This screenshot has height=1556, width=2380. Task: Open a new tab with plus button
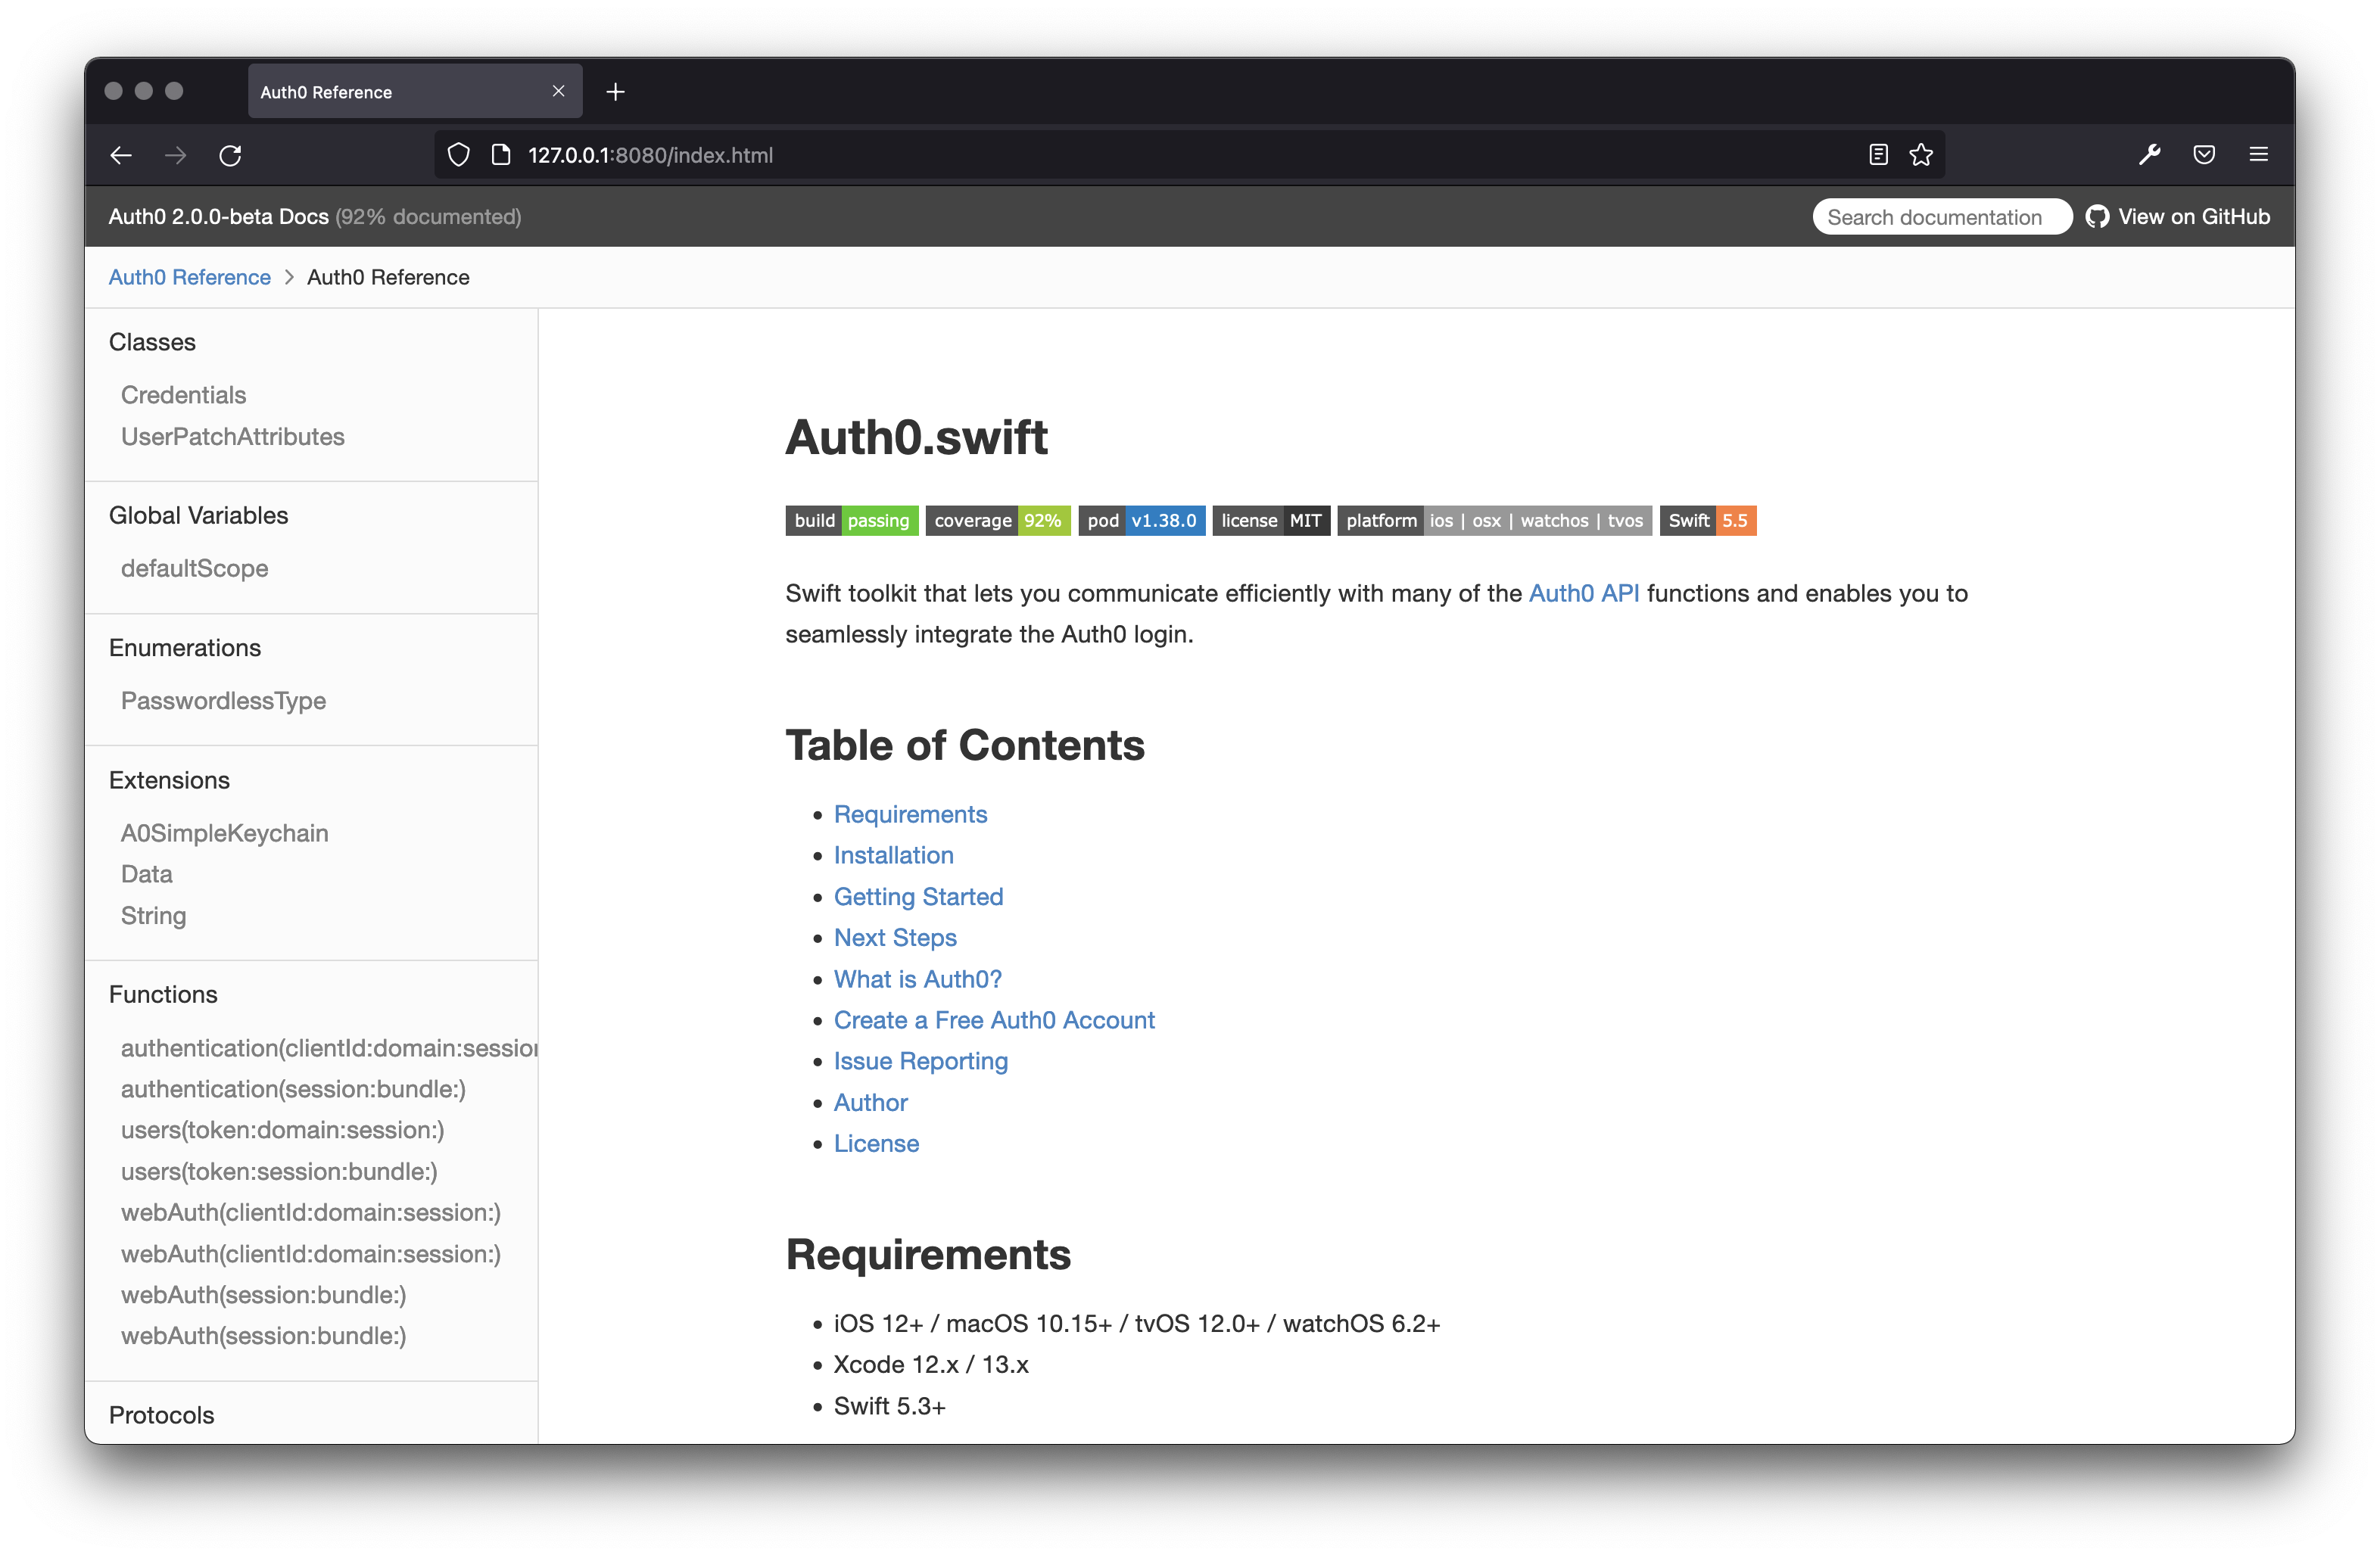point(616,92)
